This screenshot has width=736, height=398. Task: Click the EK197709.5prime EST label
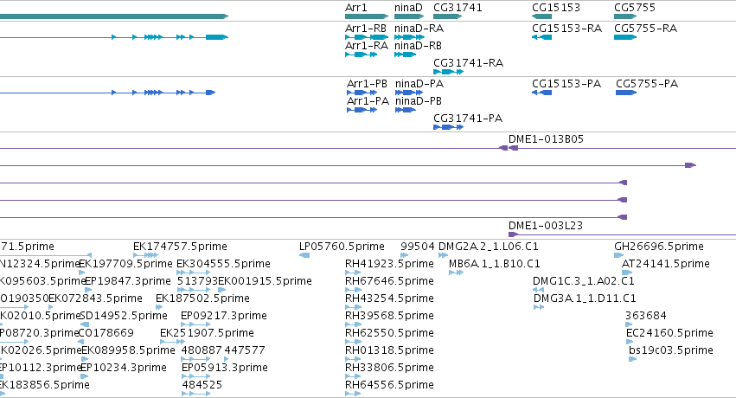point(125,264)
